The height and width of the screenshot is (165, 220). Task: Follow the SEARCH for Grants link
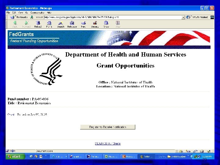[x=108, y=143]
